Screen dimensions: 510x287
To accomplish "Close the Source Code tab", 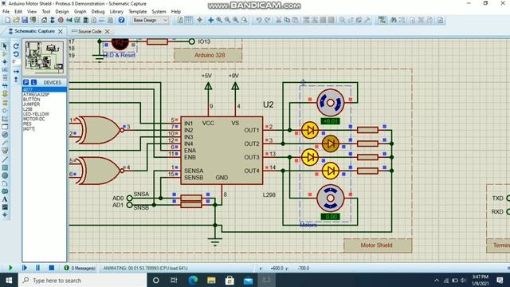I will pos(107,32).
